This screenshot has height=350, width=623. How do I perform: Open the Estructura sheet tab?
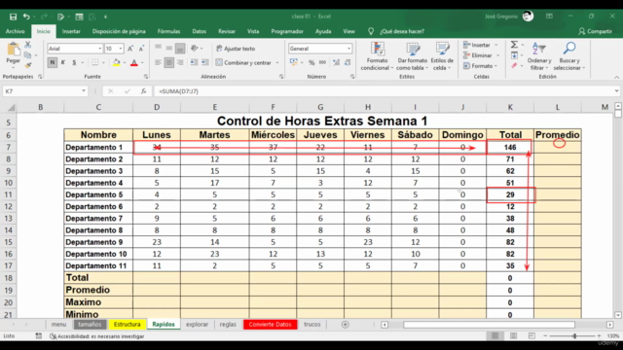tap(128, 325)
